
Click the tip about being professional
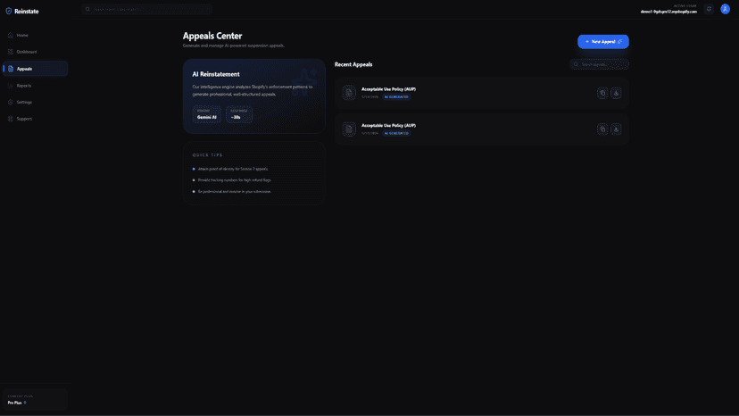tap(235, 192)
